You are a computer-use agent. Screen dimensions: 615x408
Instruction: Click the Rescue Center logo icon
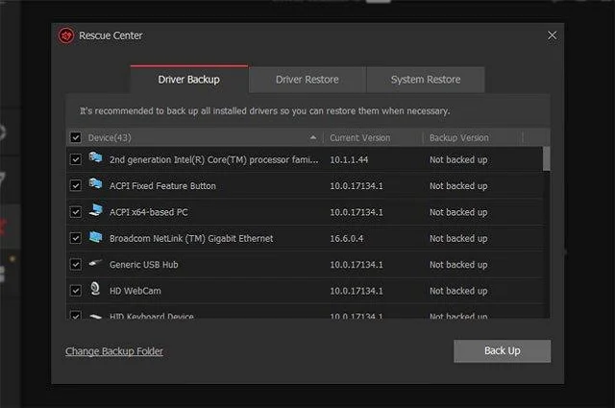(x=66, y=36)
